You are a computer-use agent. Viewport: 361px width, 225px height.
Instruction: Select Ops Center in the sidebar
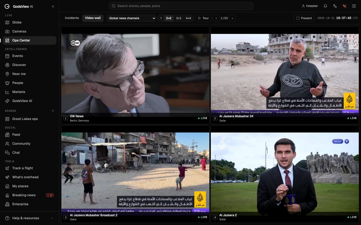[29, 40]
